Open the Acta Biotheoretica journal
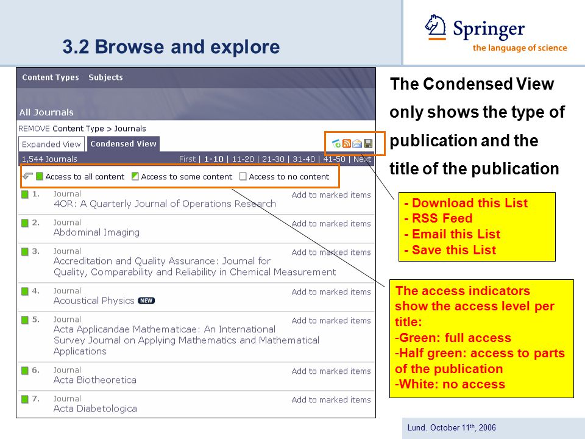The image size is (585, 439). [95, 380]
